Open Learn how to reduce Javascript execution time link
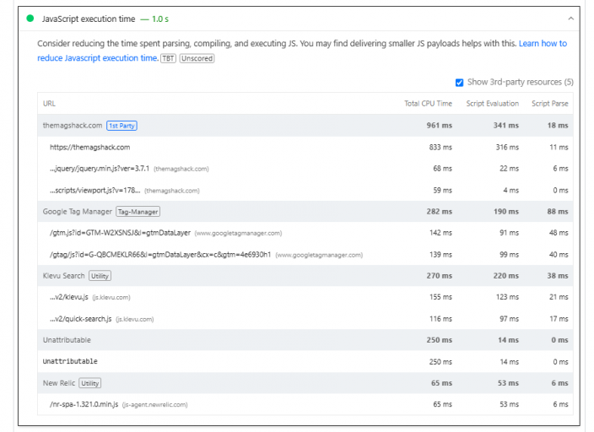This screenshot has height=432, width=594. (x=302, y=51)
